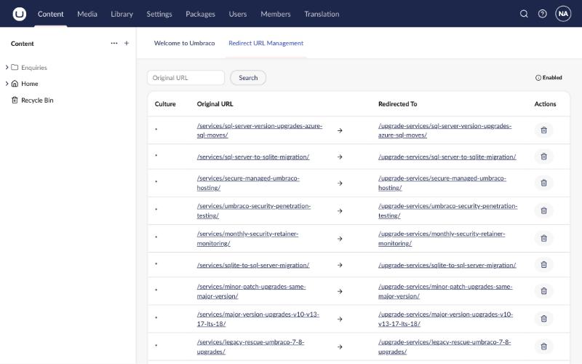Image resolution: width=582 pixels, height=364 pixels.
Task: Open redirected link /upgrade-services/major-version-upgrades-v10-v13-17-lts-18/
Action: tap(445, 319)
